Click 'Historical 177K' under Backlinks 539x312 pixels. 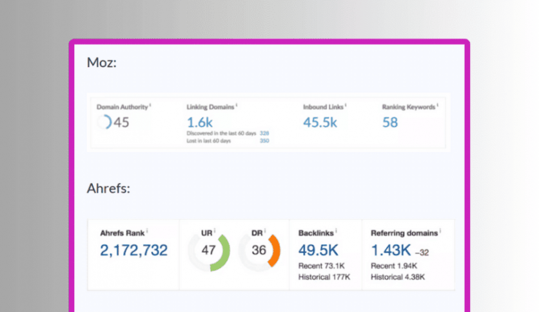point(324,277)
